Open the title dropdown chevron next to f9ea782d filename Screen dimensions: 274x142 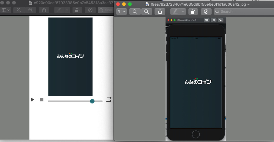tap(248, 4)
